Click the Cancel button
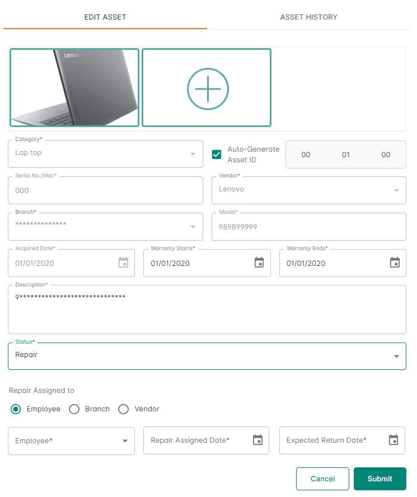 coord(322,479)
